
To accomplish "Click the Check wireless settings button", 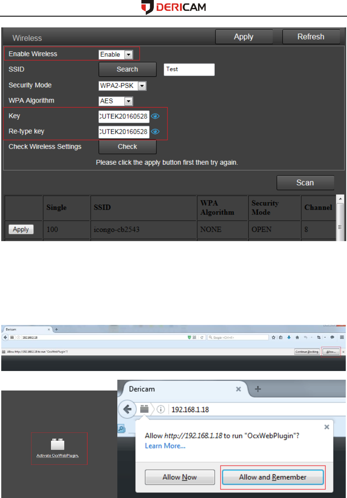I will click(127, 146).
